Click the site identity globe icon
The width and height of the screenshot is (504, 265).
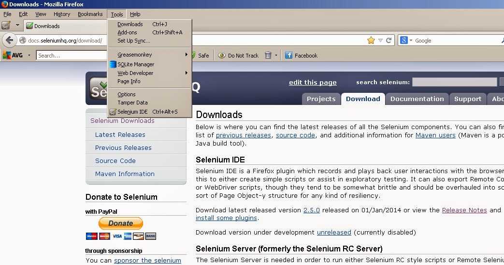[23, 41]
